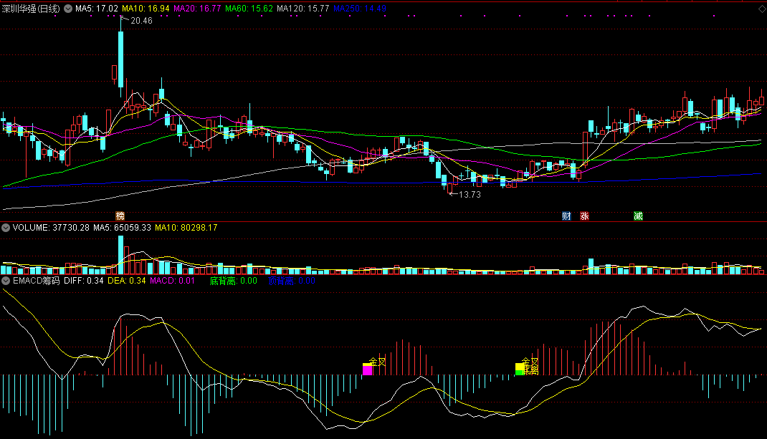
Task: Click the MA60: 15.62 label
Action: coord(249,9)
